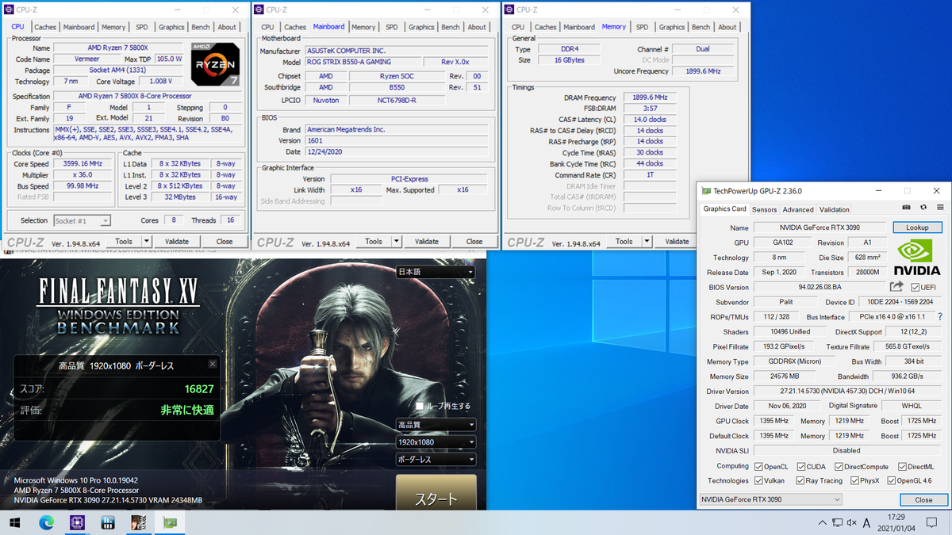Click the BIOS share/export arrow icon
The width and height of the screenshot is (952, 535).
(x=896, y=287)
